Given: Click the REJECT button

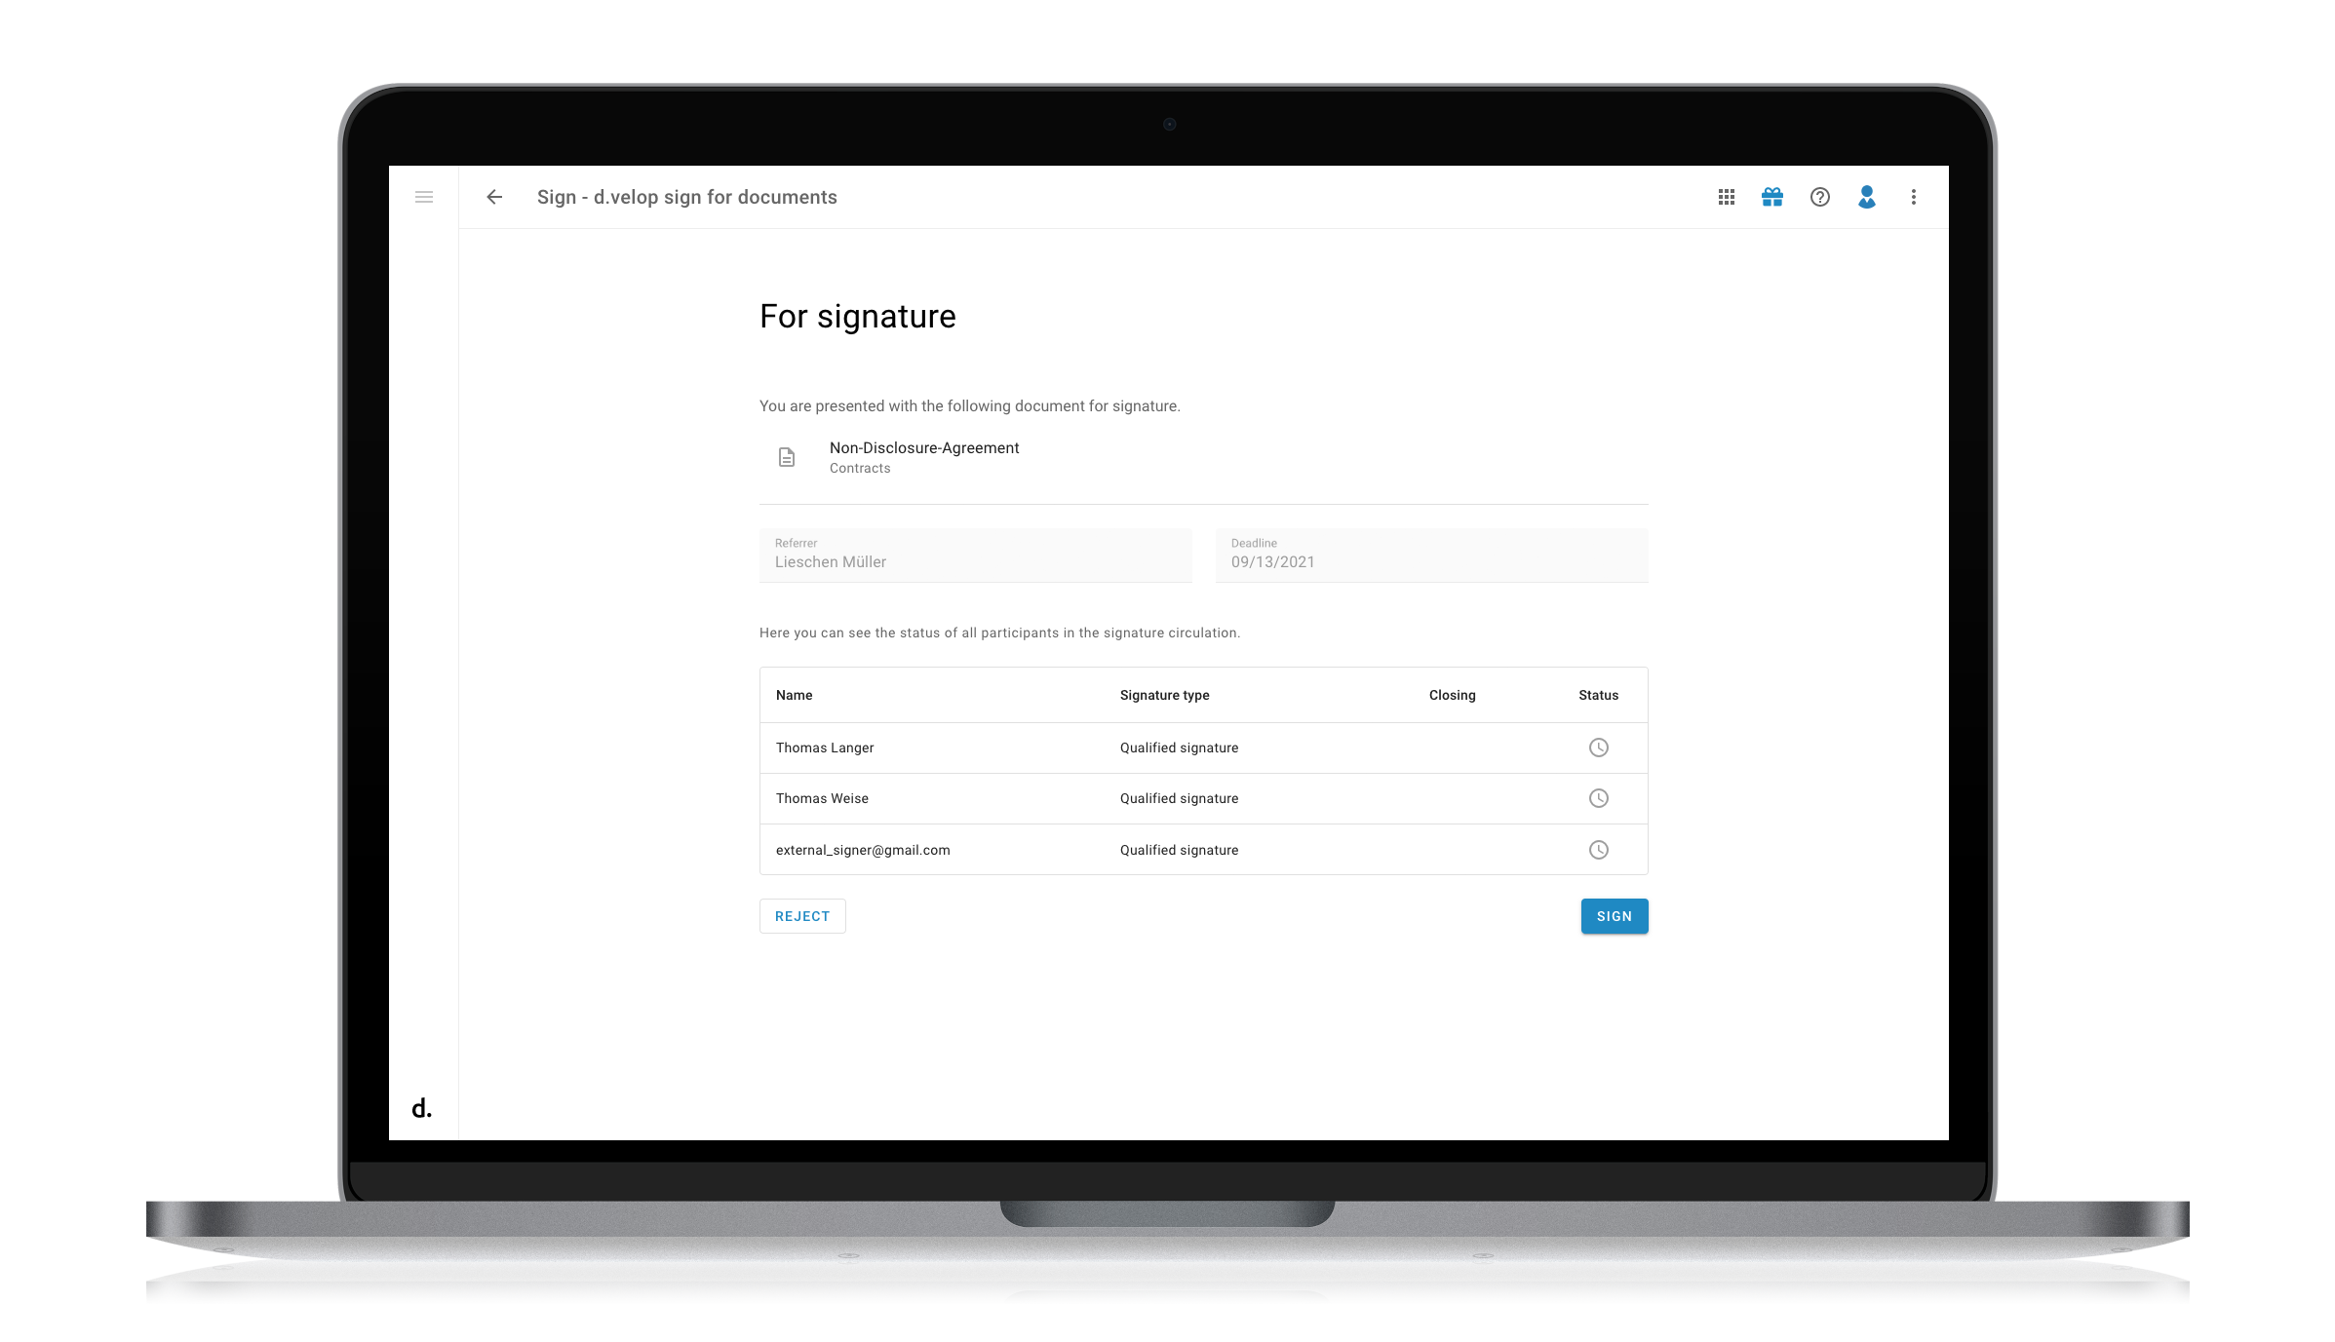Looking at the screenshot, I should pyautogui.click(x=801, y=915).
